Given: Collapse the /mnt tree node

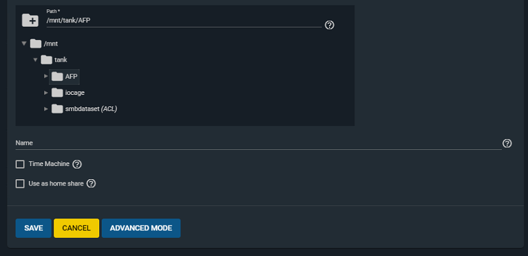Looking at the screenshot, I should 24,44.
